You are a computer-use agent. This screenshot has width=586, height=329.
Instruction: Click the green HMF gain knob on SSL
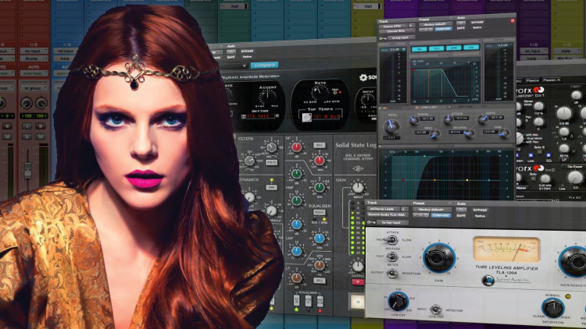pyautogui.click(x=297, y=174)
